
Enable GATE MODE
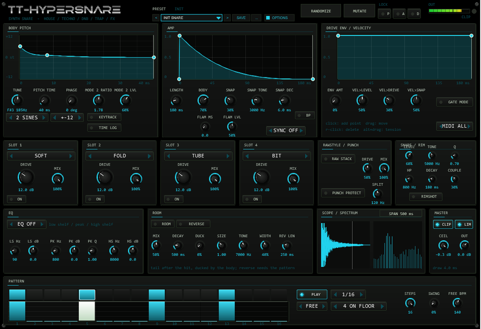click(x=454, y=102)
